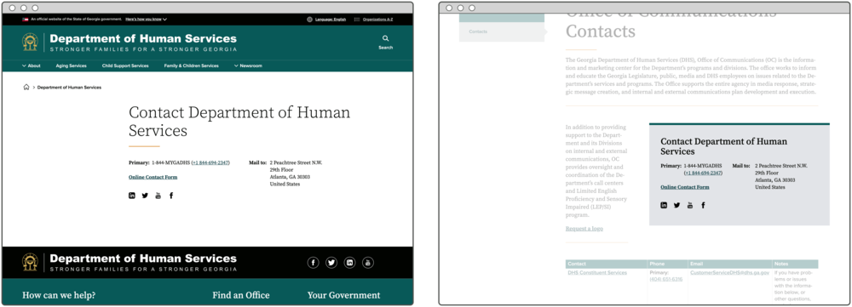Open LinkedIn icon in right window contact card

coord(664,205)
